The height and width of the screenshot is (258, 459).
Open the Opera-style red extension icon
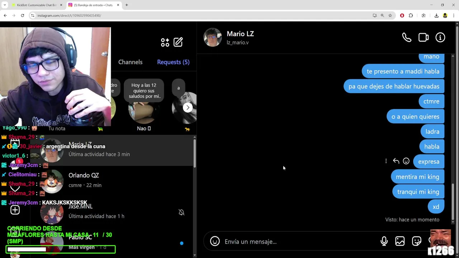point(402,15)
